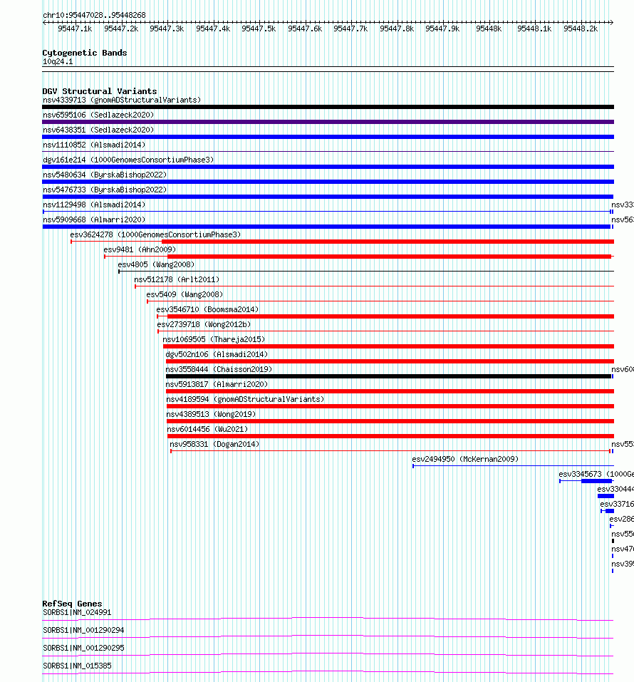Click the Cytogenetic Bands track heading
The width and height of the screenshot is (634, 682).
click(x=84, y=53)
